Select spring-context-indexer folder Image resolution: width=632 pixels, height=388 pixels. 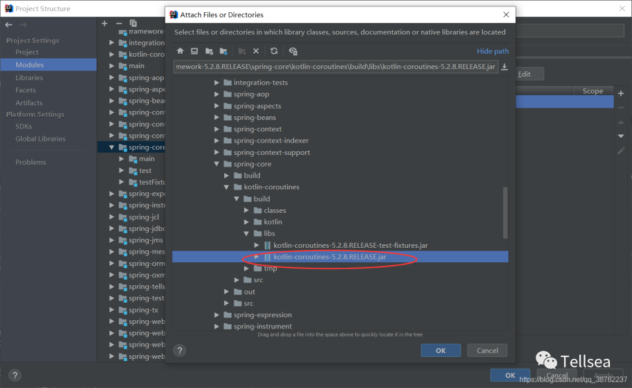pyautogui.click(x=271, y=140)
